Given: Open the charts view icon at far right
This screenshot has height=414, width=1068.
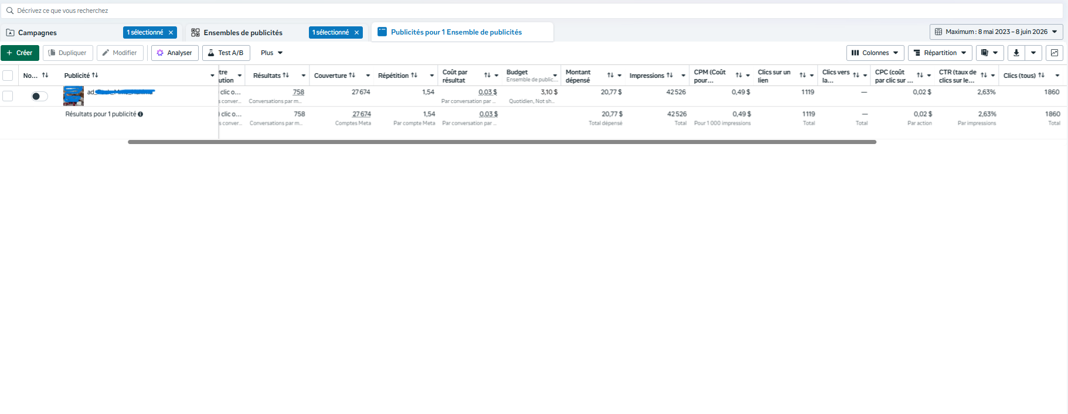Looking at the screenshot, I should click(x=1054, y=53).
